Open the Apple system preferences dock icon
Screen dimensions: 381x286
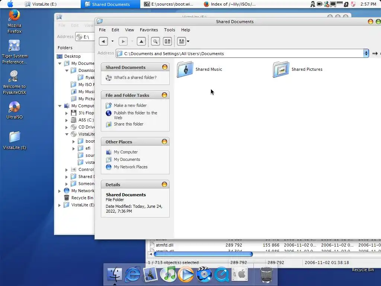coord(240,274)
